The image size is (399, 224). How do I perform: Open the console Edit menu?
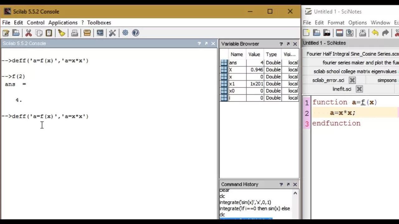coord(18,22)
